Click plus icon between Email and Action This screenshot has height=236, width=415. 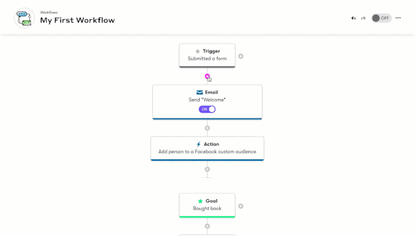point(207,128)
